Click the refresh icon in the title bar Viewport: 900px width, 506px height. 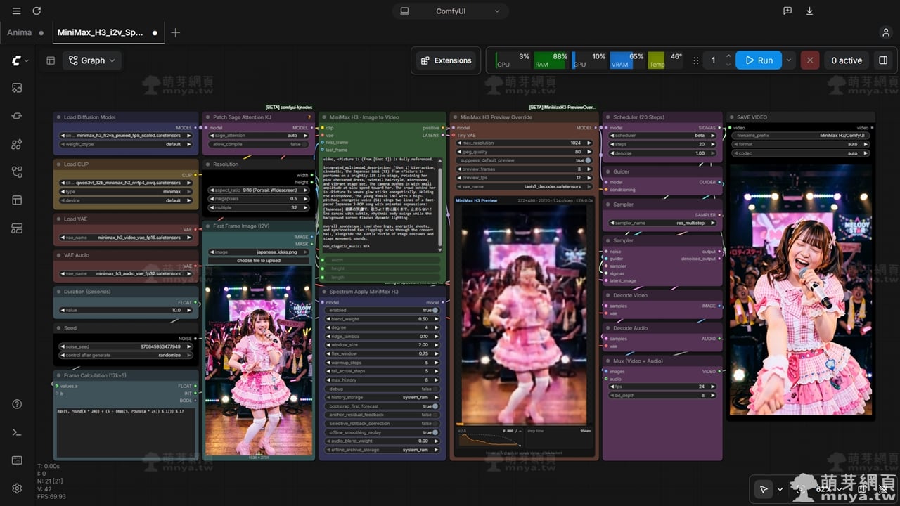[37, 11]
